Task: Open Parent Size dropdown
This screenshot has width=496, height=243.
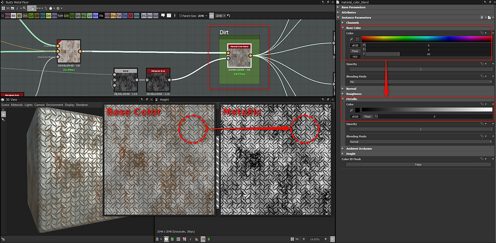Action: (202, 16)
